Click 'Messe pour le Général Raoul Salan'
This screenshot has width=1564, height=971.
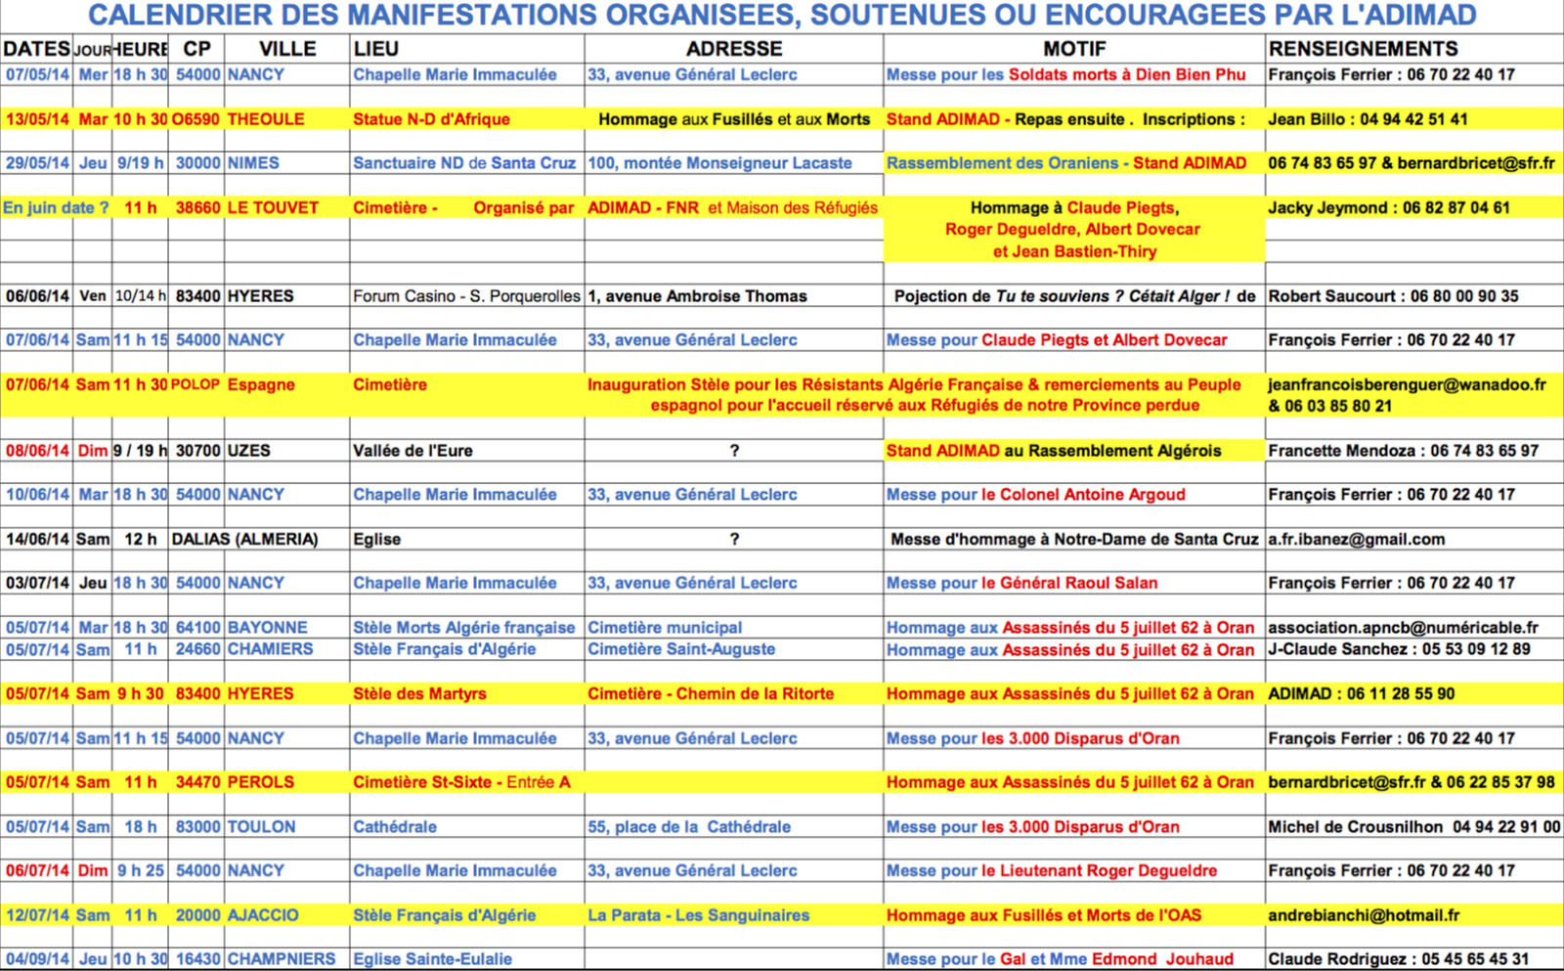pos(1021,583)
